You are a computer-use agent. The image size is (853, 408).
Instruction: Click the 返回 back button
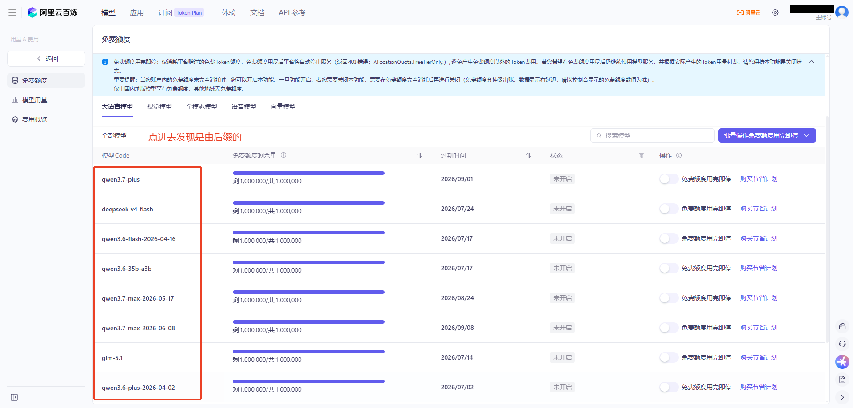(46, 59)
